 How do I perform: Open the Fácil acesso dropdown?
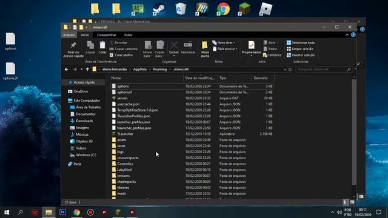point(225,49)
